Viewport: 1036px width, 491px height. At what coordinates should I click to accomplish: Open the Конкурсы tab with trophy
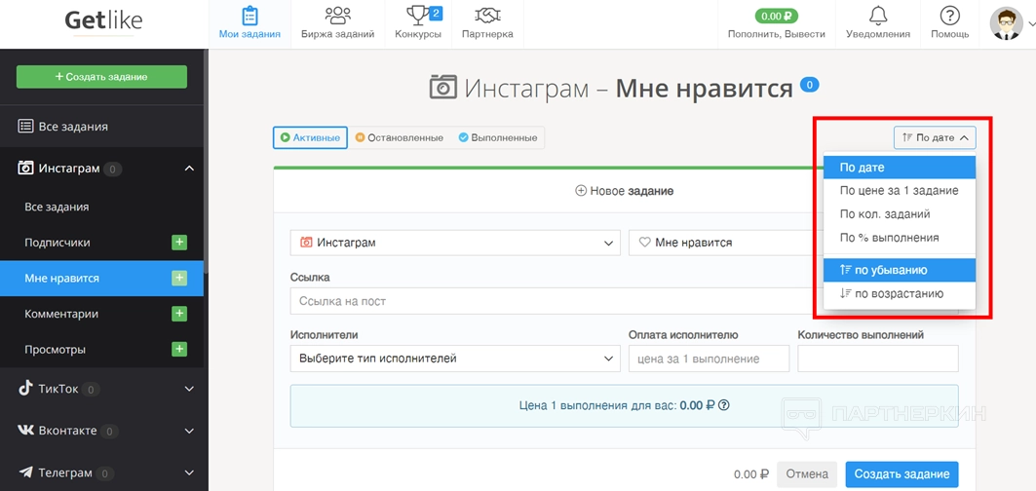(418, 23)
